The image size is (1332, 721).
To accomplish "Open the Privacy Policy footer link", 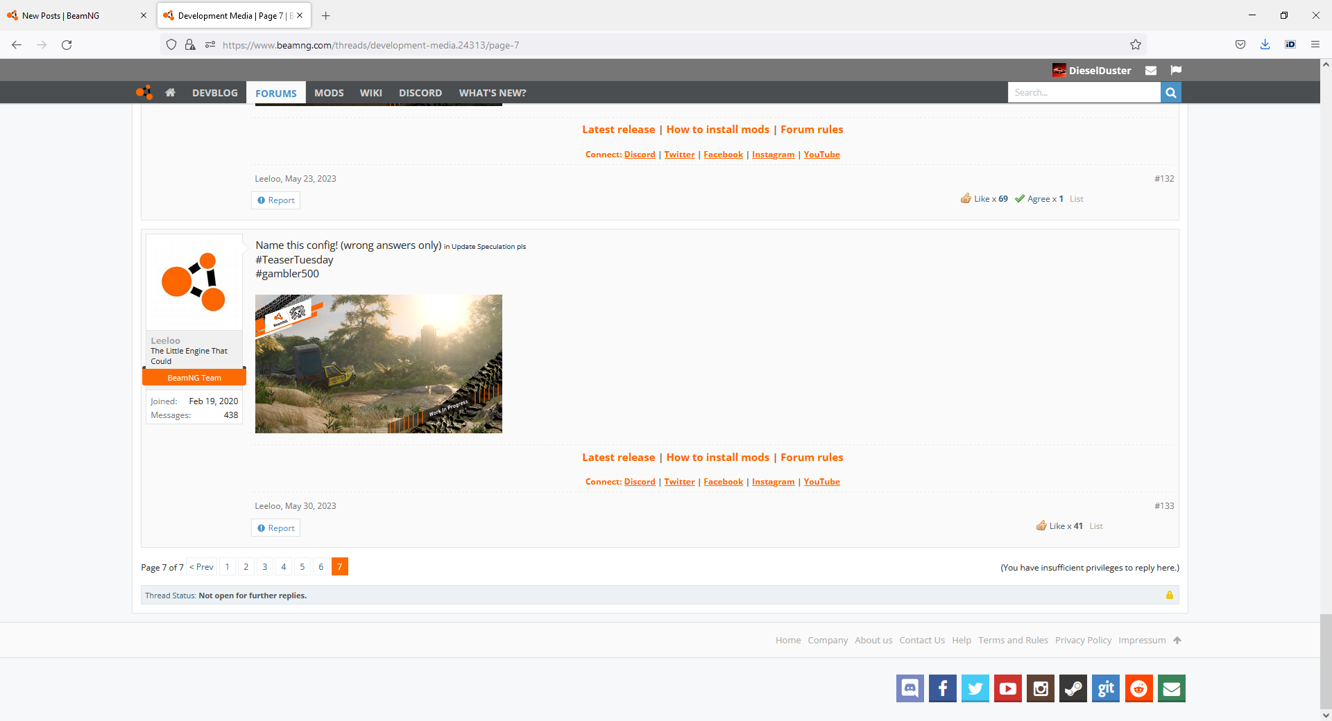I will click(1083, 640).
